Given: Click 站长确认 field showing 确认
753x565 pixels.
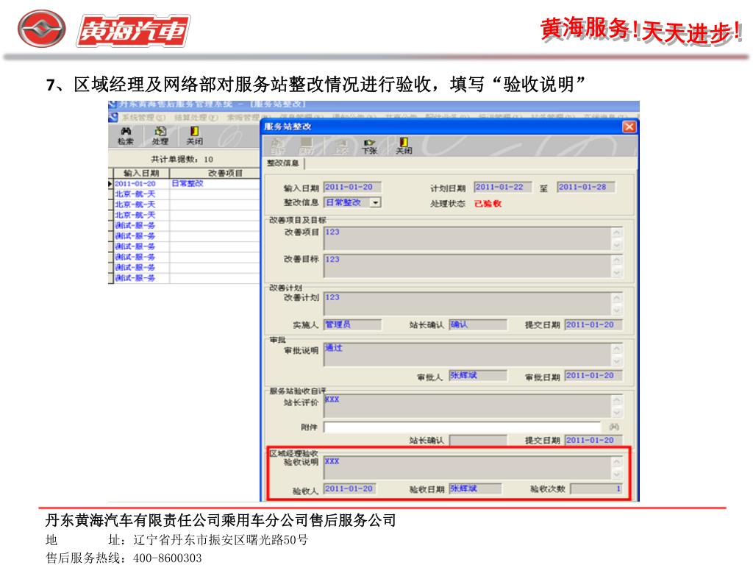Looking at the screenshot, I should (x=478, y=324).
